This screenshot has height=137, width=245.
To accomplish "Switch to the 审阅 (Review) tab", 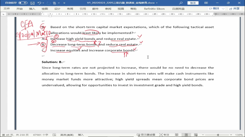I will (x=108, y=9).
